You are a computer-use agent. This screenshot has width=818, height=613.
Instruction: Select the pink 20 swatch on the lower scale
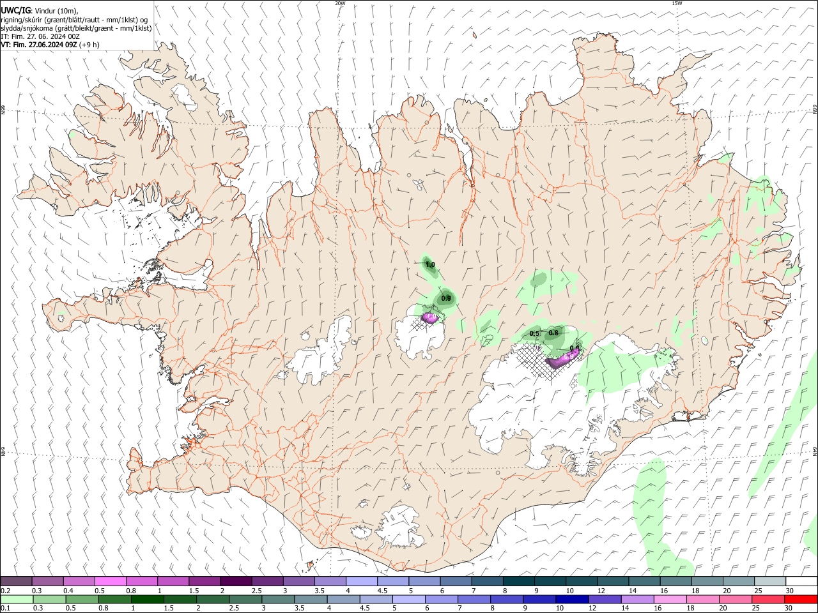pyautogui.click(x=736, y=600)
